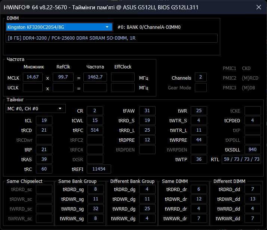This screenshot has width=267, height=230.
Task: Click the Channels value field
Action: click(x=201, y=77)
